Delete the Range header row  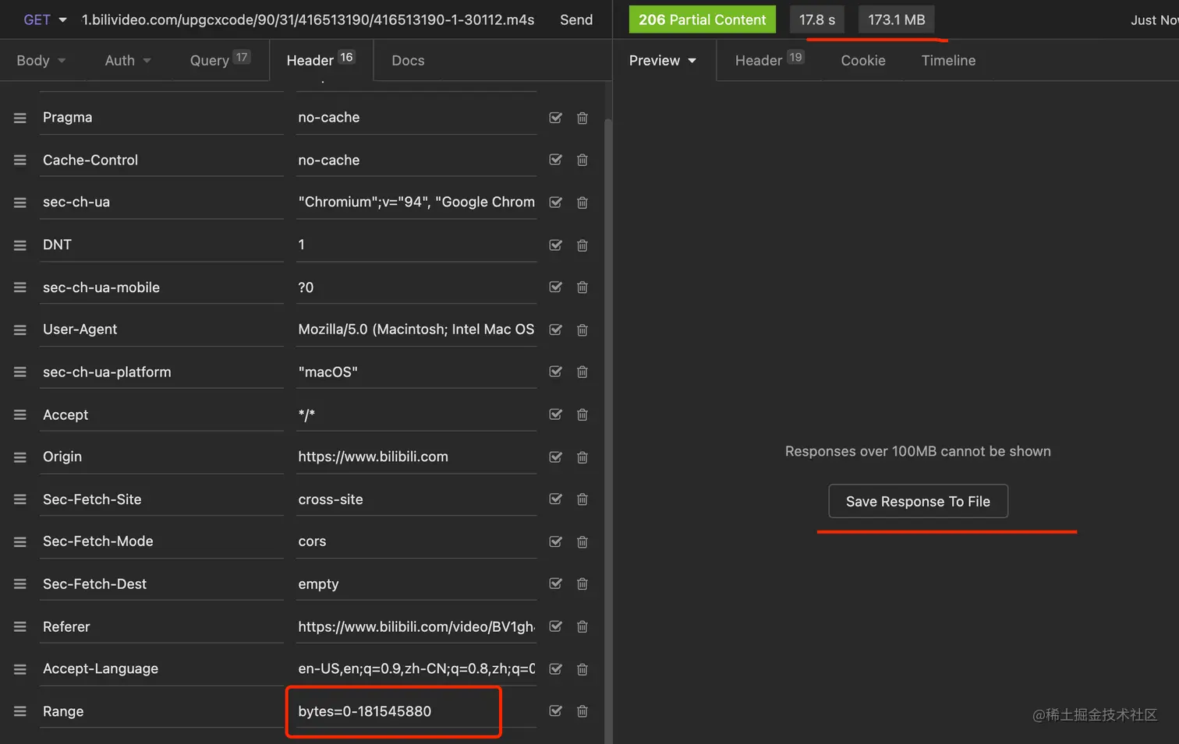582,711
